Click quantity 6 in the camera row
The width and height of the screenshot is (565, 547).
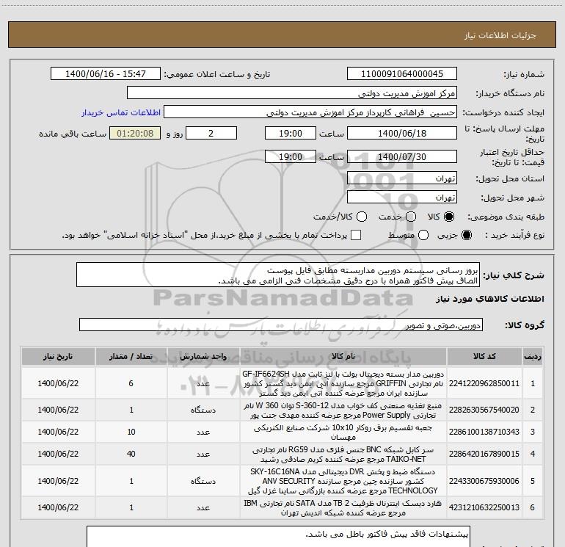tap(131, 383)
